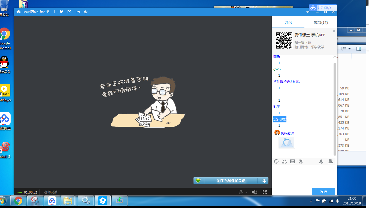
Task: Click the chat history scrollbar
Action: tap(335, 109)
